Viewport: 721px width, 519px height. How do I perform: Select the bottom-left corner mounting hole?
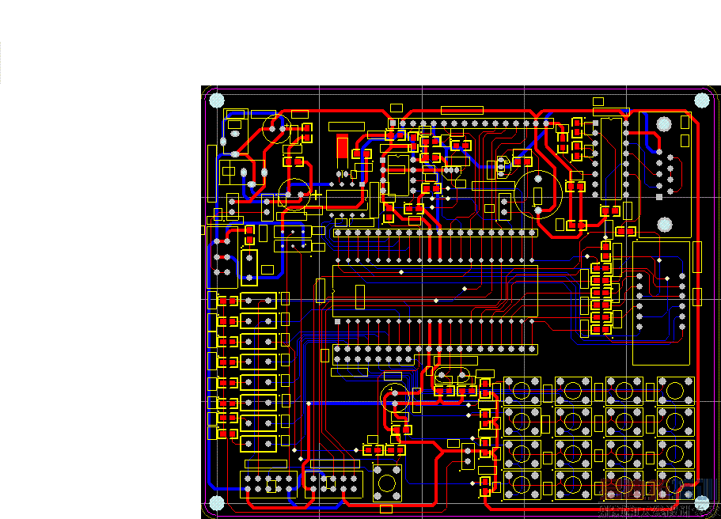pyautogui.click(x=217, y=503)
